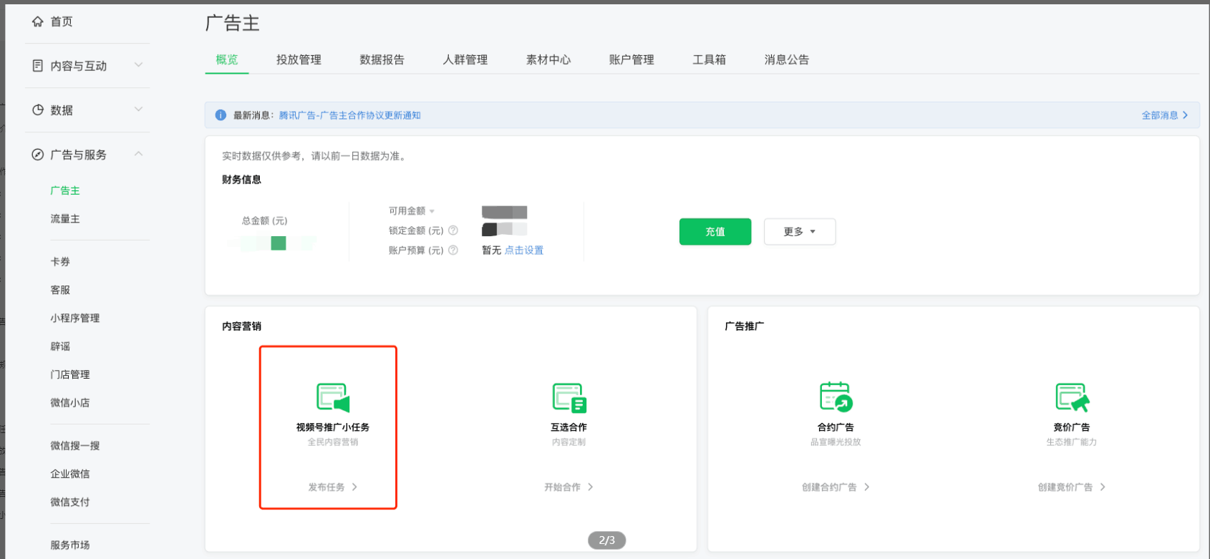1210x559 pixels.
Task: Open 卡券 in the sidebar
Action: 60,262
